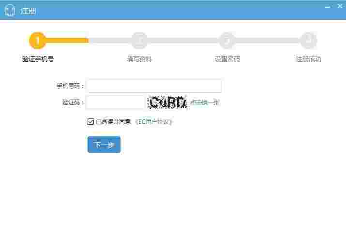Click the step 4 gray circle

click(x=309, y=41)
